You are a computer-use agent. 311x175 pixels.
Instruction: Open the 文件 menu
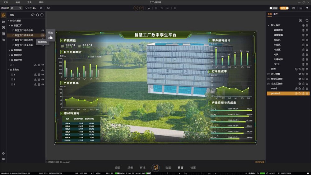coord(6,2)
